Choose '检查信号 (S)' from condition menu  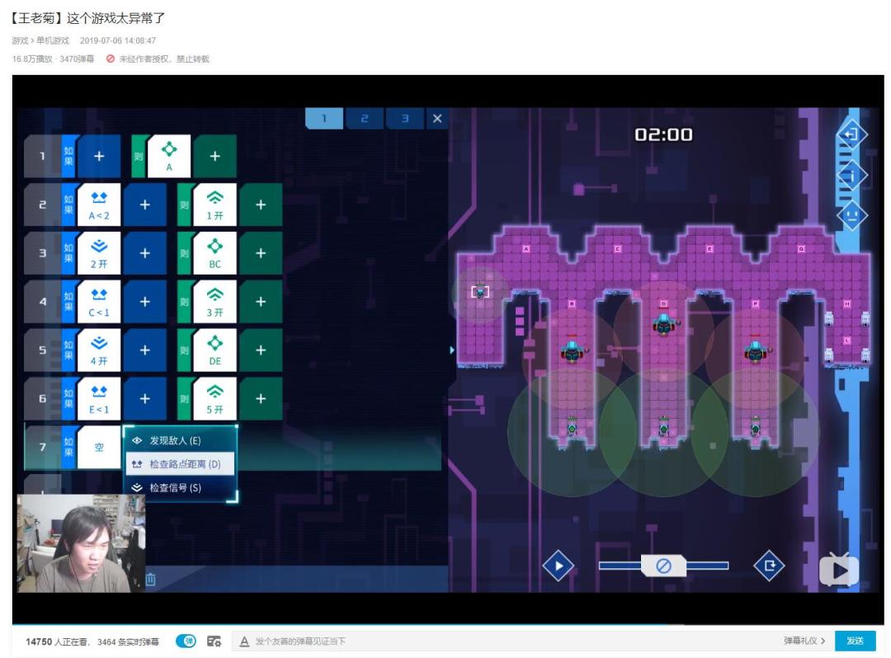tap(180, 487)
